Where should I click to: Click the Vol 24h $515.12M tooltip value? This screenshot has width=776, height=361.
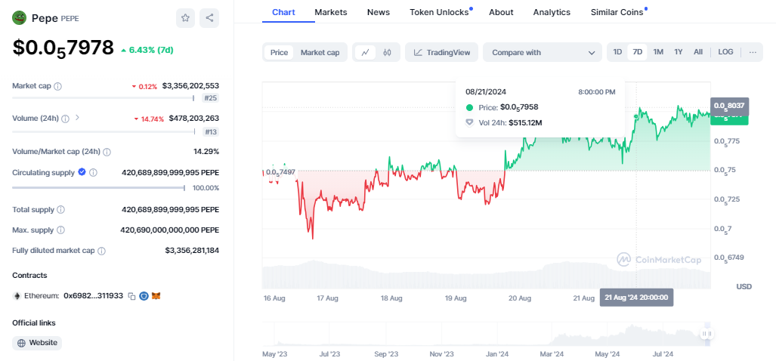point(525,122)
